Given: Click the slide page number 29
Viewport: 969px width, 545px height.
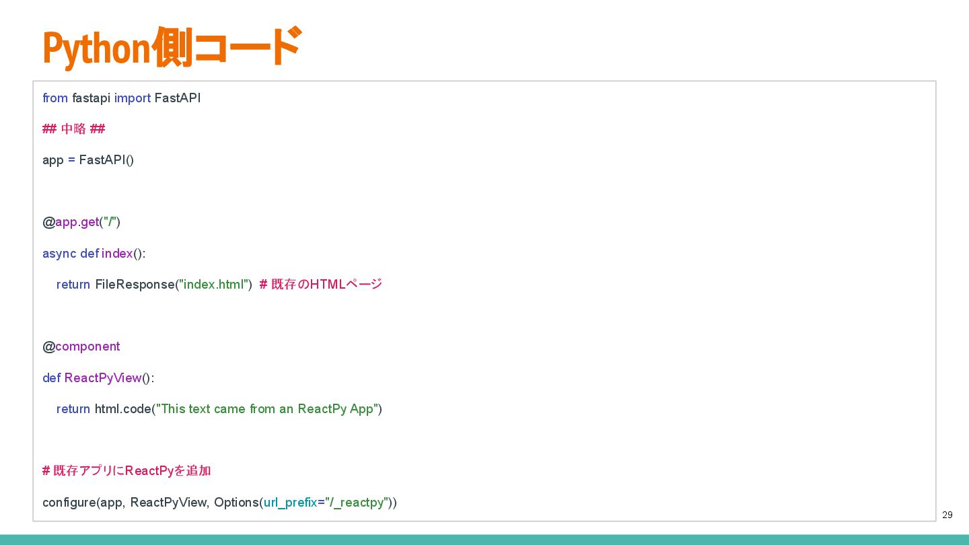Looking at the screenshot, I should [947, 515].
